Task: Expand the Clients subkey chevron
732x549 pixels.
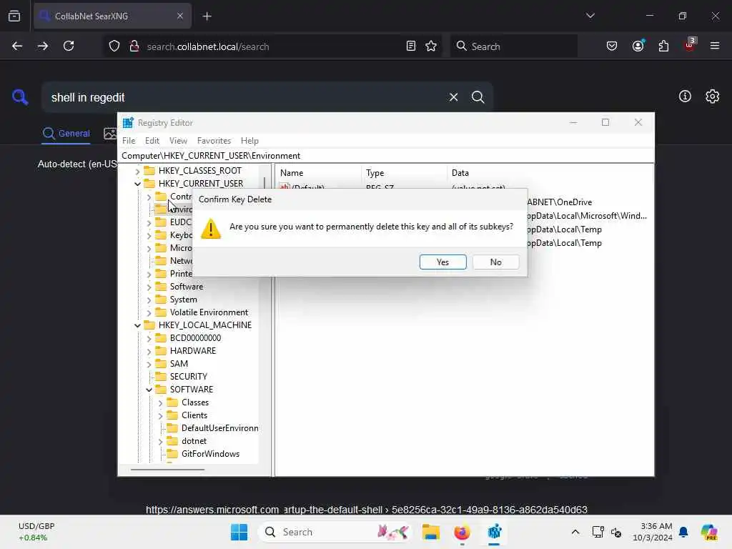Action: point(160,415)
